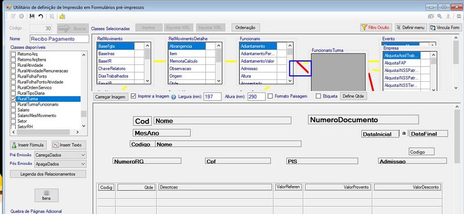This screenshot has height=214, width=464.
Task: Click Inserir Fórmula flask button
Action: (x=28, y=145)
